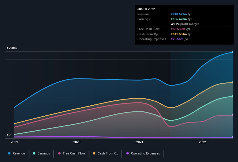Click the €220m y-axis label
The image size is (238, 162).
[x=12, y=48]
